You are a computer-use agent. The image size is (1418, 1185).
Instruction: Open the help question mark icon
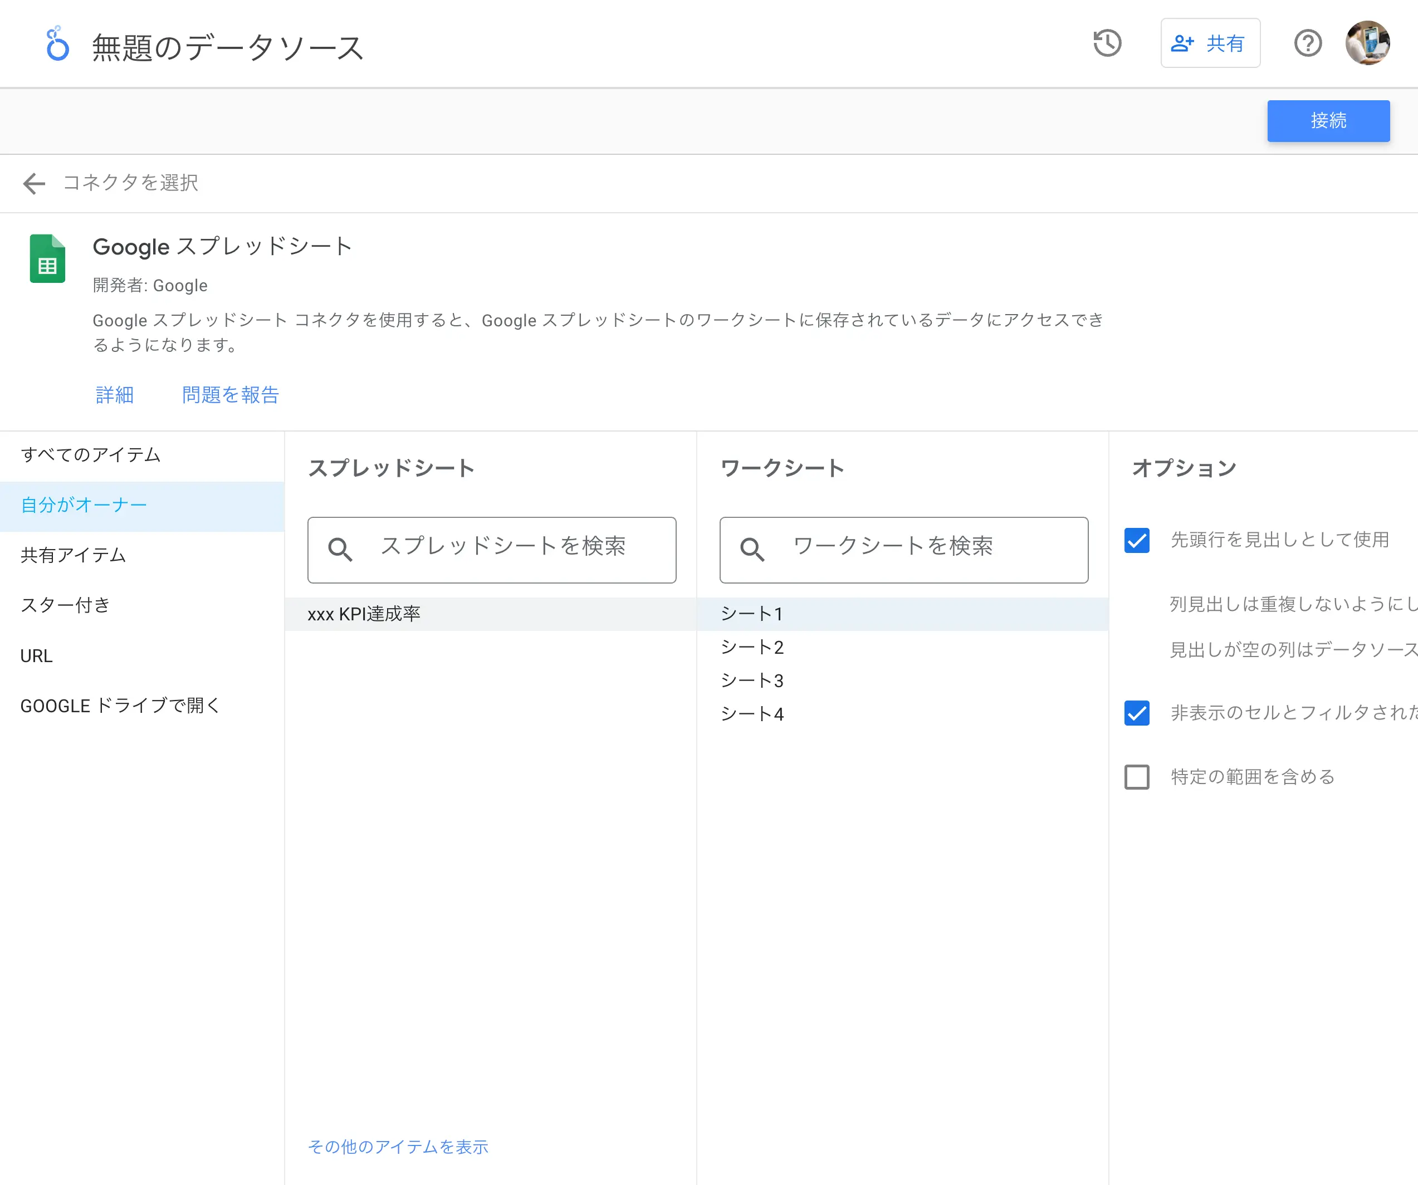click(x=1308, y=44)
